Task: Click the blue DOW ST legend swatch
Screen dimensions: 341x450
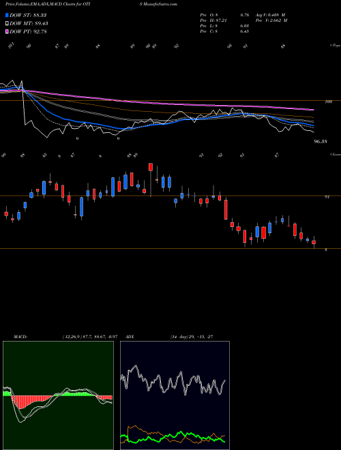Action: coord(8,15)
